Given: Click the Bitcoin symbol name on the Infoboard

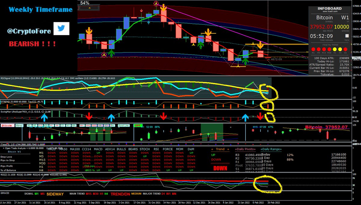Looking at the screenshot, I should [x=325, y=17].
